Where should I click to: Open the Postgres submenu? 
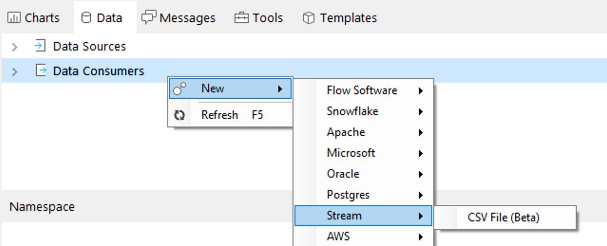pyautogui.click(x=363, y=195)
